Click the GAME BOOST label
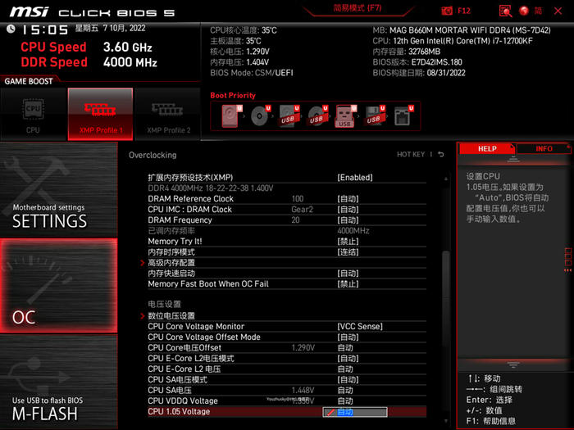The image size is (574, 430). click(29, 81)
